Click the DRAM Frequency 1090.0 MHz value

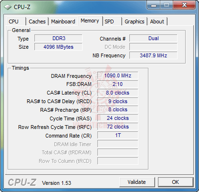click(x=118, y=75)
